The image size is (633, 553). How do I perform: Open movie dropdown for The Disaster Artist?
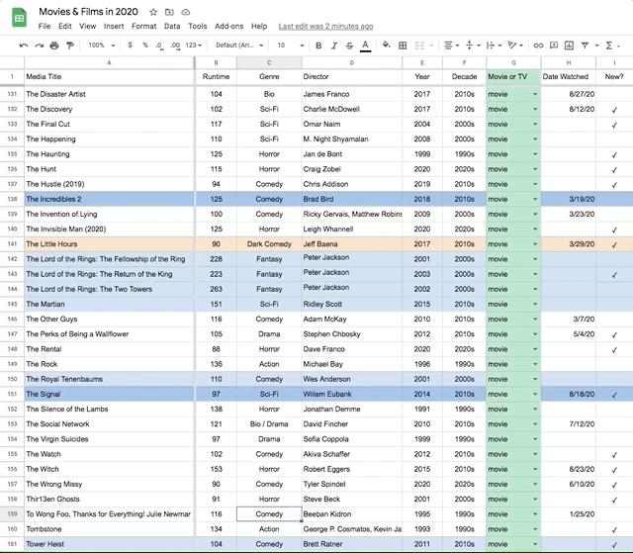[535, 94]
